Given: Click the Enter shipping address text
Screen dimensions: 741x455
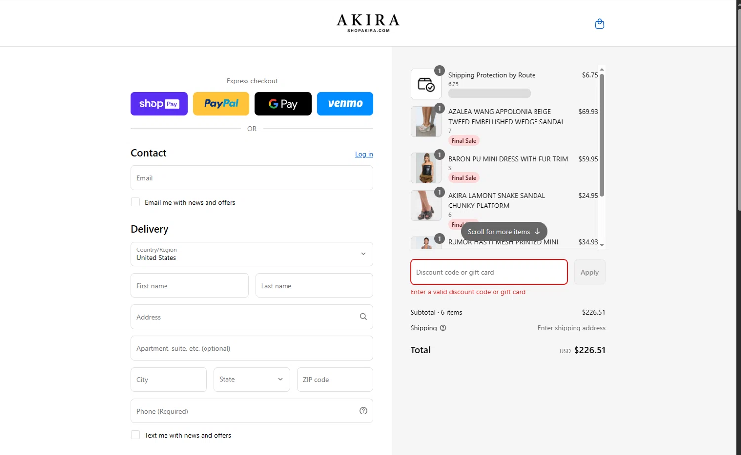Looking at the screenshot, I should point(571,328).
